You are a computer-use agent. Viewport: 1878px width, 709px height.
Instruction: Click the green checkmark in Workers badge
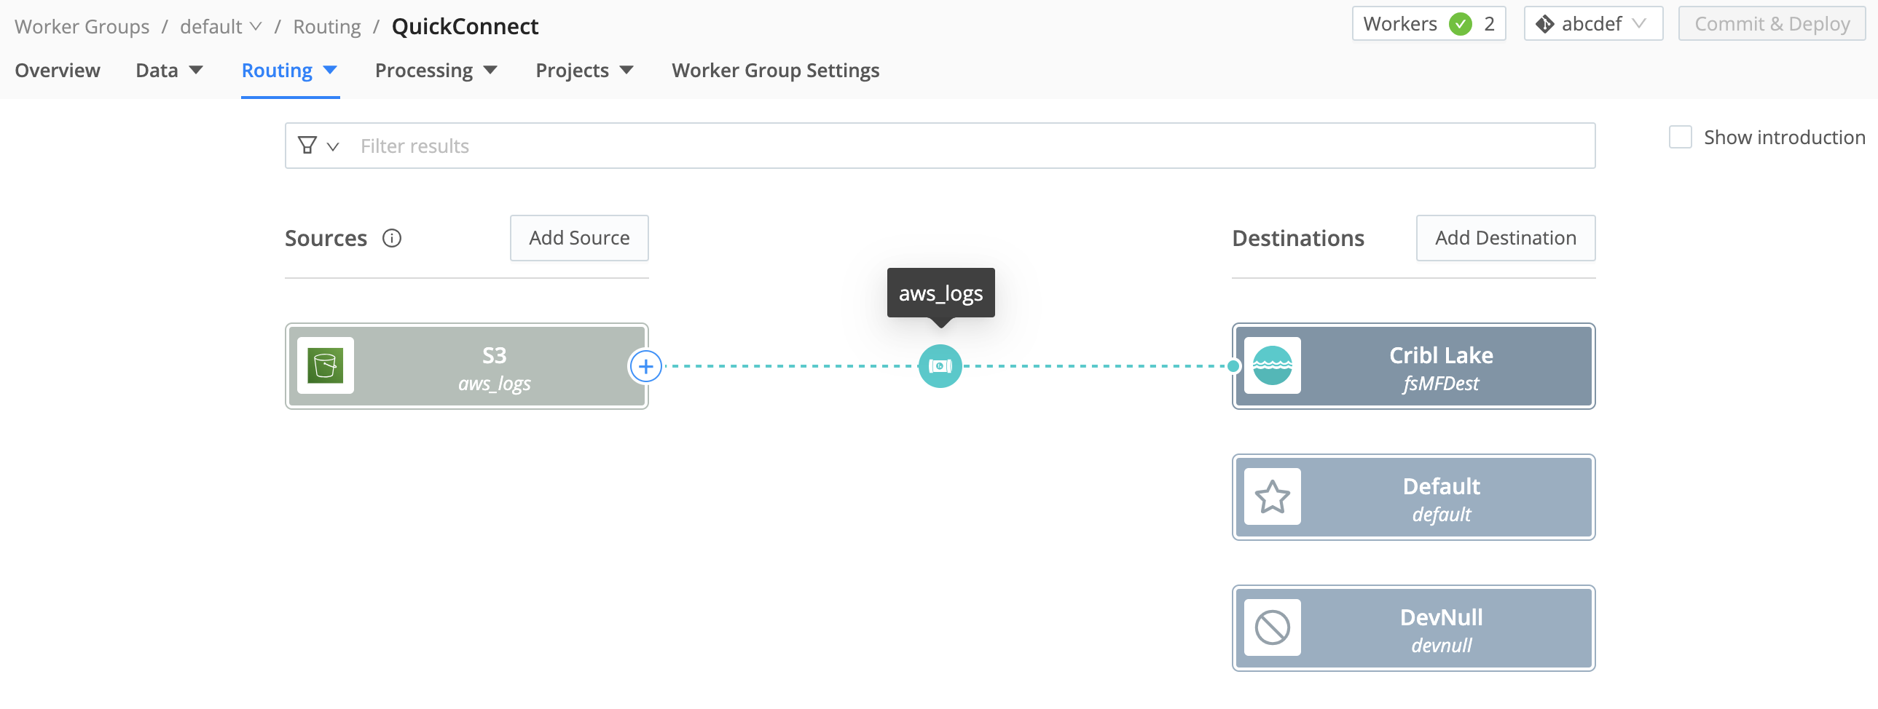pos(1461,23)
